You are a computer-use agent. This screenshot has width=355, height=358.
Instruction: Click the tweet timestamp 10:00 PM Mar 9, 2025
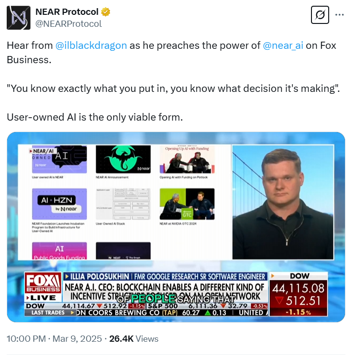(55, 338)
